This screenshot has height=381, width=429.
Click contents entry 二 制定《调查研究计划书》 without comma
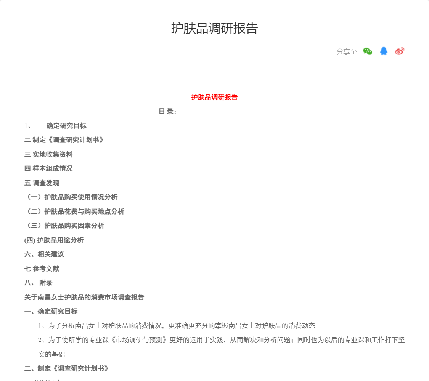click(x=64, y=140)
